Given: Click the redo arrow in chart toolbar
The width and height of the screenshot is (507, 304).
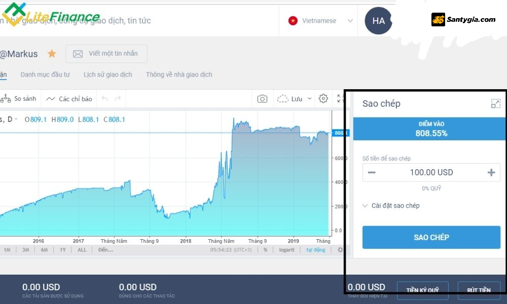Looking at the screenshot, I should point(118,99).
